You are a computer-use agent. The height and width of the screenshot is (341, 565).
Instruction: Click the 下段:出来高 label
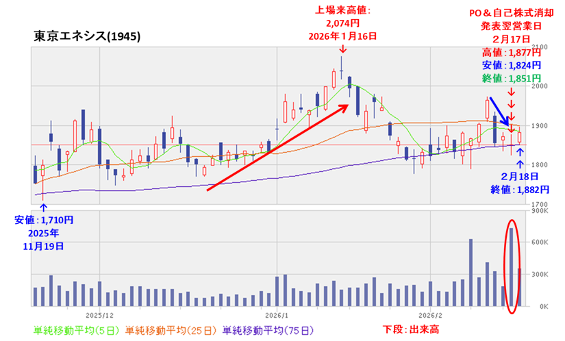point(410,329)
